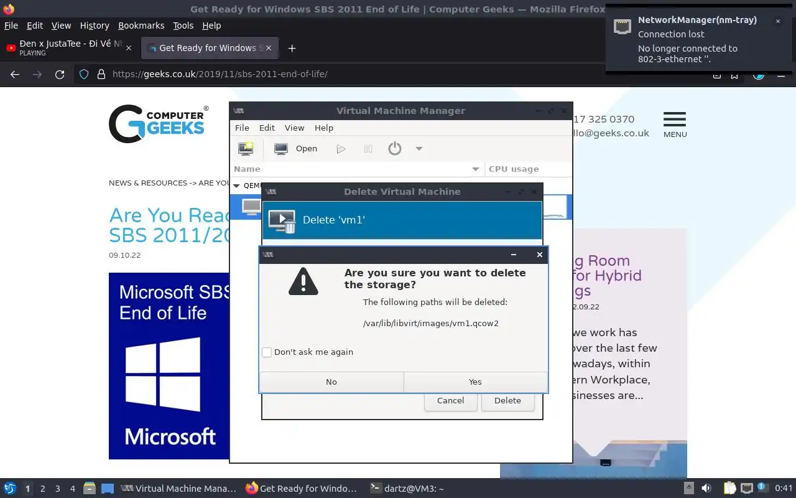
Task: Open File menu in Virtual Machine Manager
Action: pos(242,128)
